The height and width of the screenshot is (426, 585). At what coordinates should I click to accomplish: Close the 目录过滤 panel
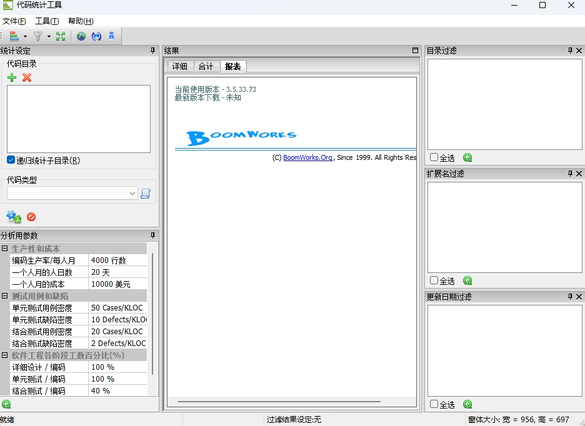[x=579, y=51]
